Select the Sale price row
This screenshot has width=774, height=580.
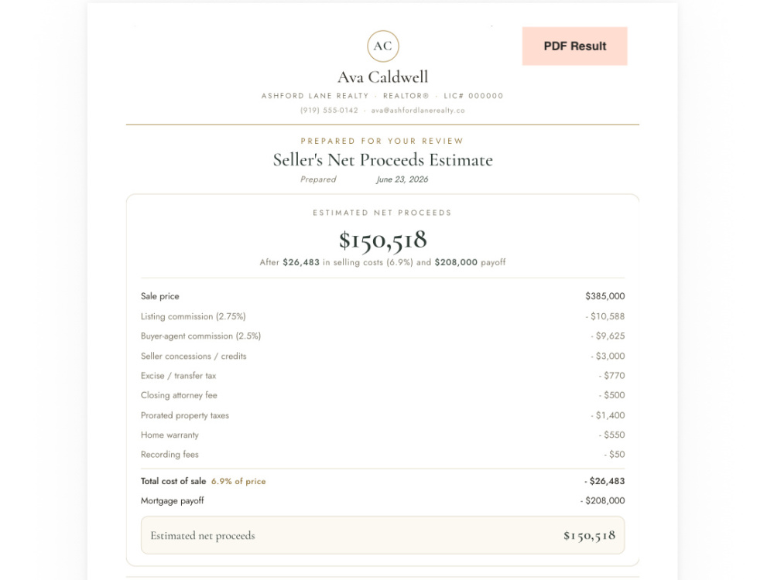382,296
